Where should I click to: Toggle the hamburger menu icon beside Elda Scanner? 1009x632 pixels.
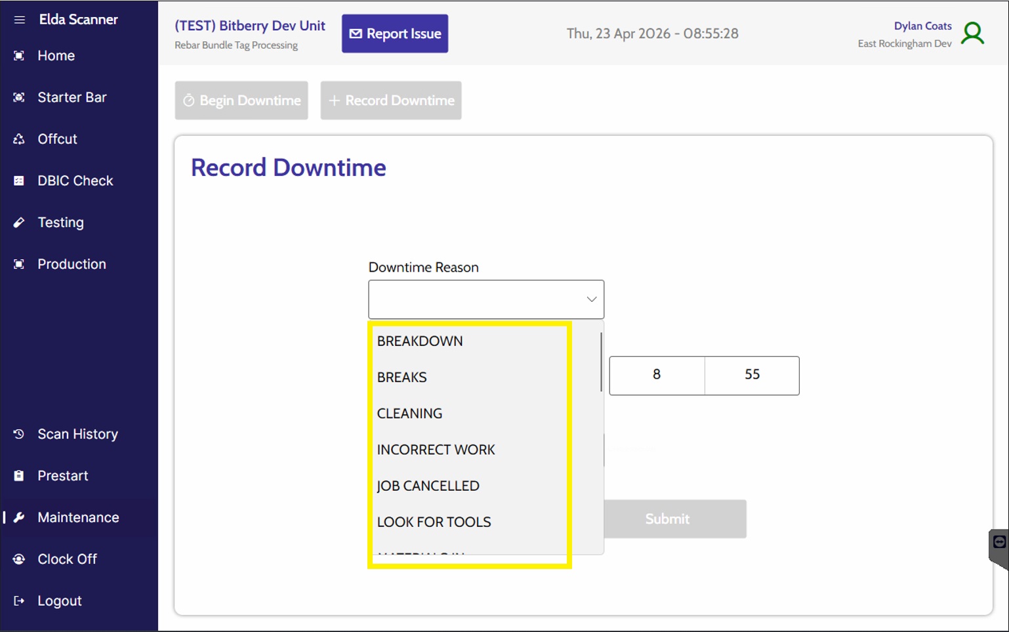coord(19,20)
